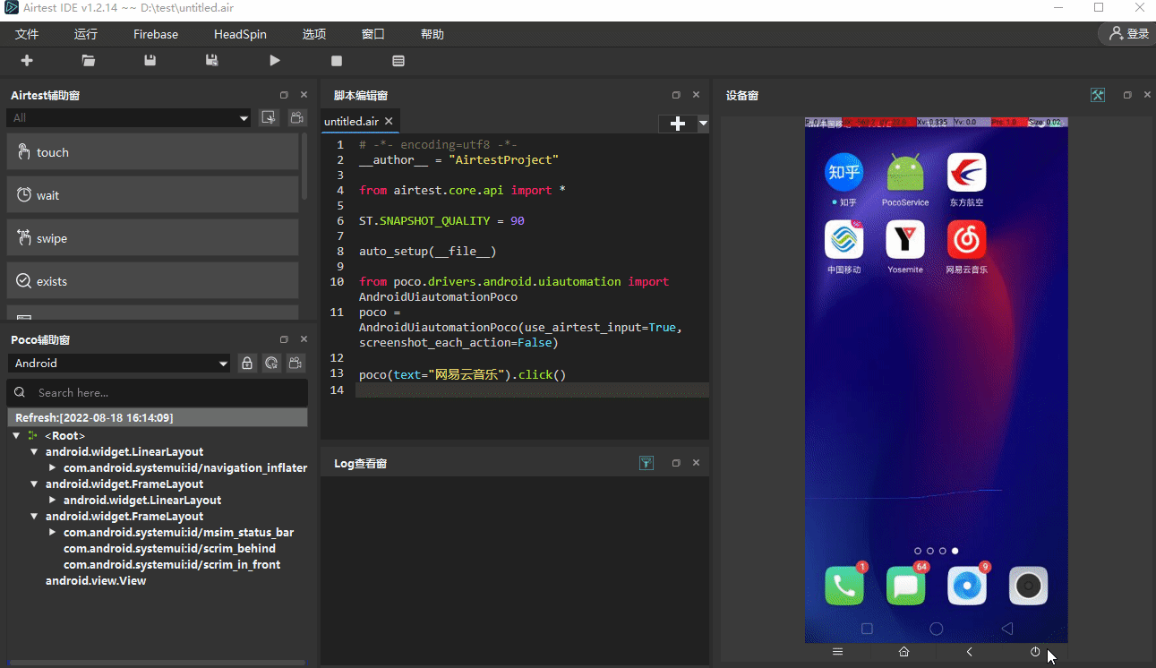This screenshot has height=668, width=1156.
Task: Open the All filter dropdown in the Airtest panel
Action: [x=129, y=118]
